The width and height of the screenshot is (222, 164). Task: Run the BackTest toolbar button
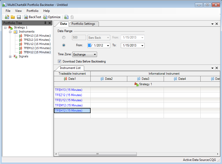tap(33, 17)
